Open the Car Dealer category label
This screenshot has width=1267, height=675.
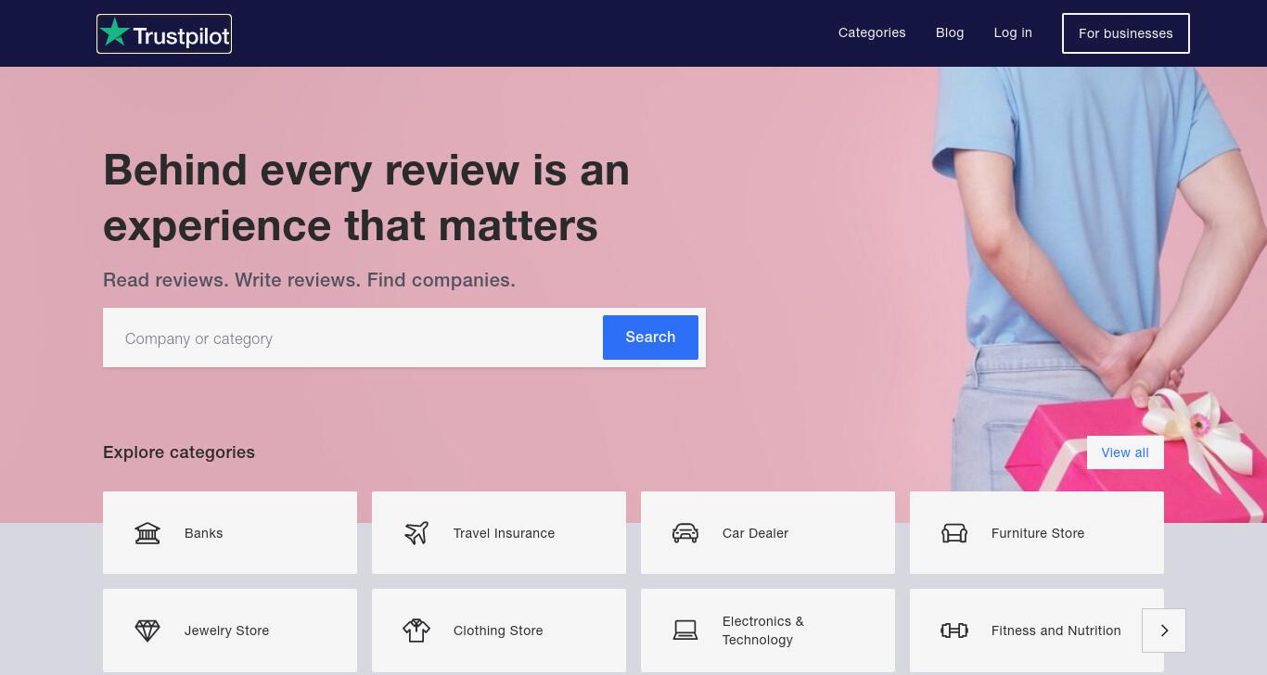[756, 533]
